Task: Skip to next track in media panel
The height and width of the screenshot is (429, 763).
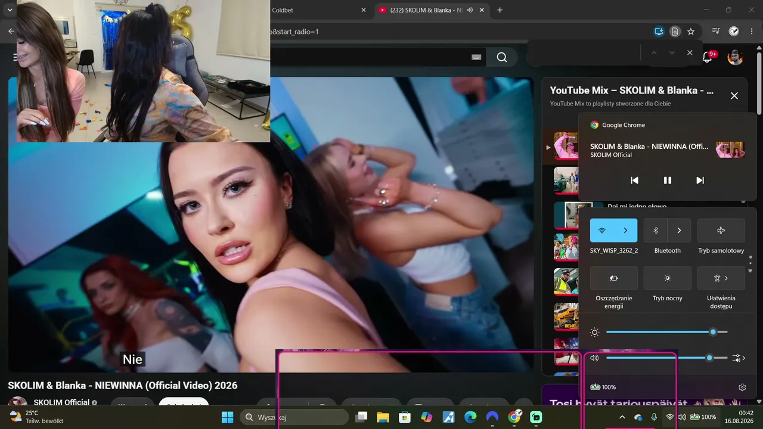Action: [700, 181]
